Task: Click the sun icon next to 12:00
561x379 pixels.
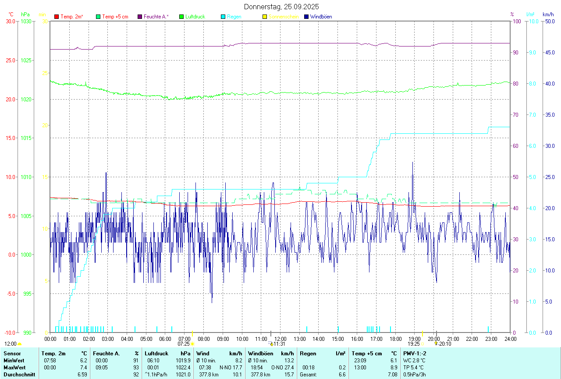Action: click(x=19, y=344)
